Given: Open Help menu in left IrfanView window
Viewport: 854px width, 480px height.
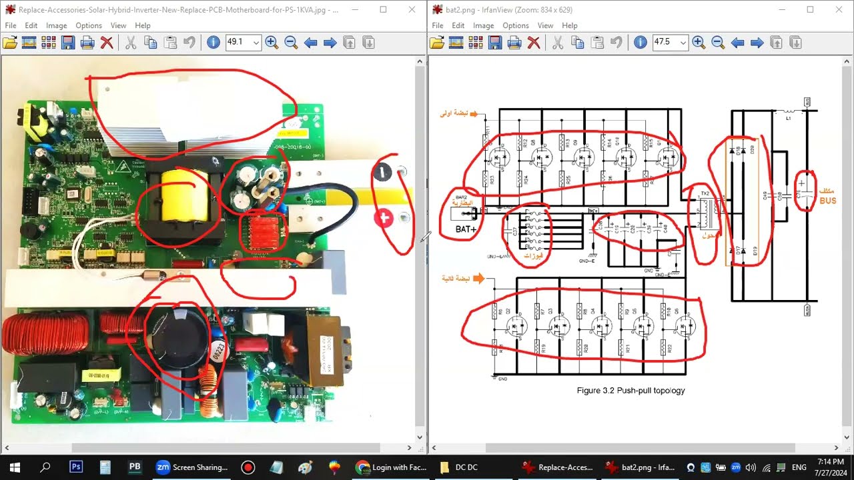Looking at the screenshot, I should [143, 25].
